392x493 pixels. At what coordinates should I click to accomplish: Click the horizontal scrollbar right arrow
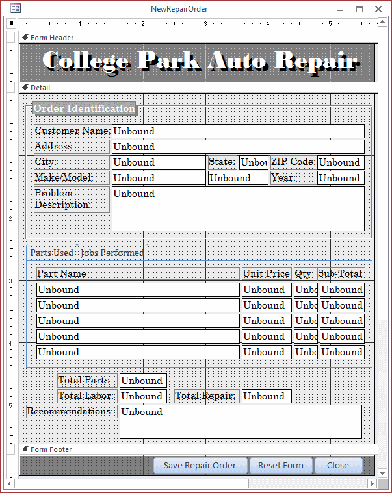click(372, 483)
